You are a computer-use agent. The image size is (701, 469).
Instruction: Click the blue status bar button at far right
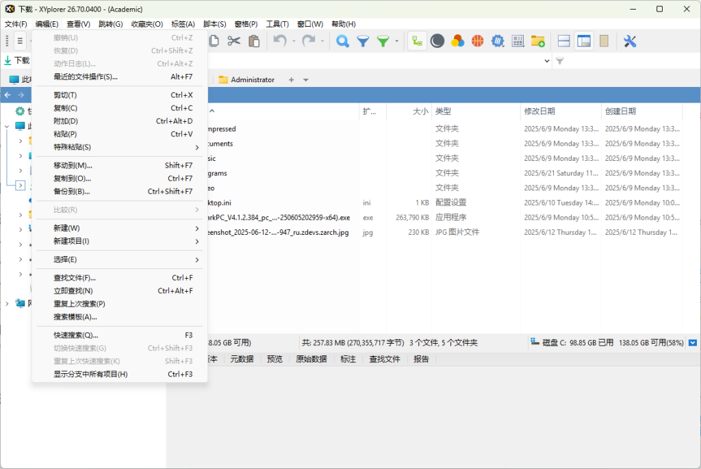click(x=693, y=342)
